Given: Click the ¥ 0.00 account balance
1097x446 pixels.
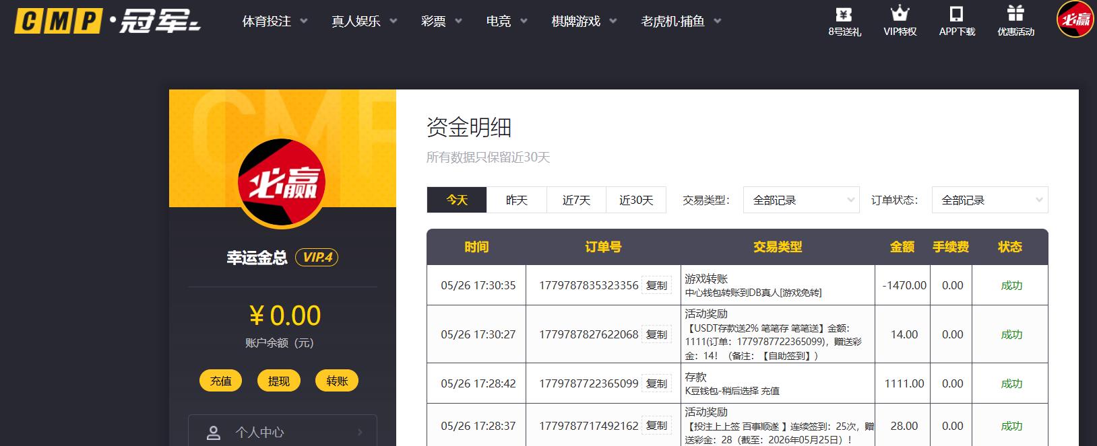Looking at the screenshot, I should pos(284,315).
